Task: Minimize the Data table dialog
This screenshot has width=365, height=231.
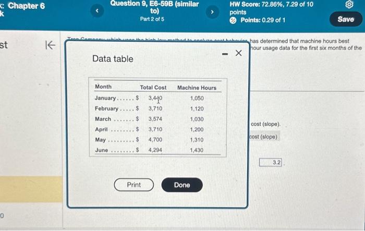Action: [x=225, y=54]
